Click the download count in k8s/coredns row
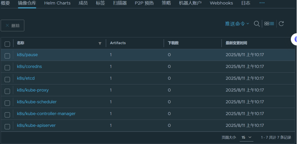297x144 pixels. [169, 66]
